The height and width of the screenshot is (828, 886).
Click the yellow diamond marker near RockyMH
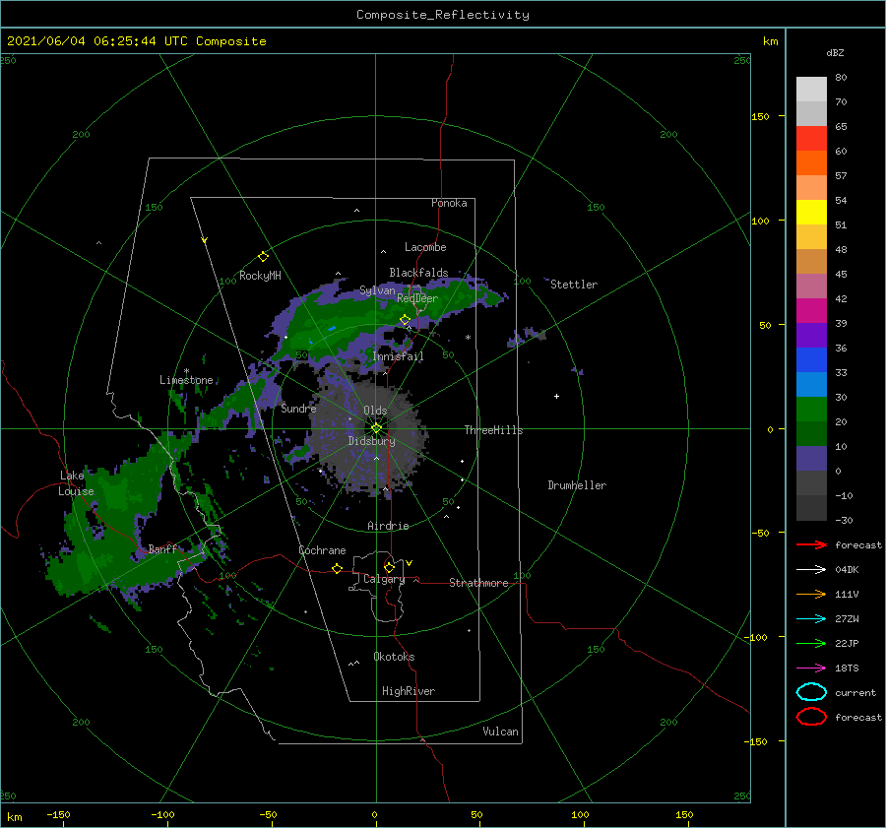coord(263,257)
